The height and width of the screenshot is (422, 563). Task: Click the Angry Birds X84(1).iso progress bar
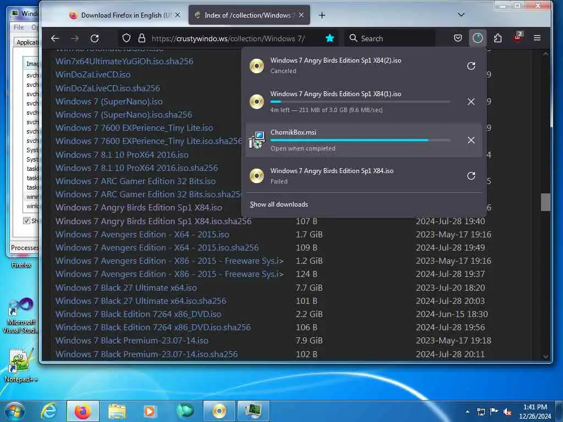pyautogui.click(x=360, y=102)
